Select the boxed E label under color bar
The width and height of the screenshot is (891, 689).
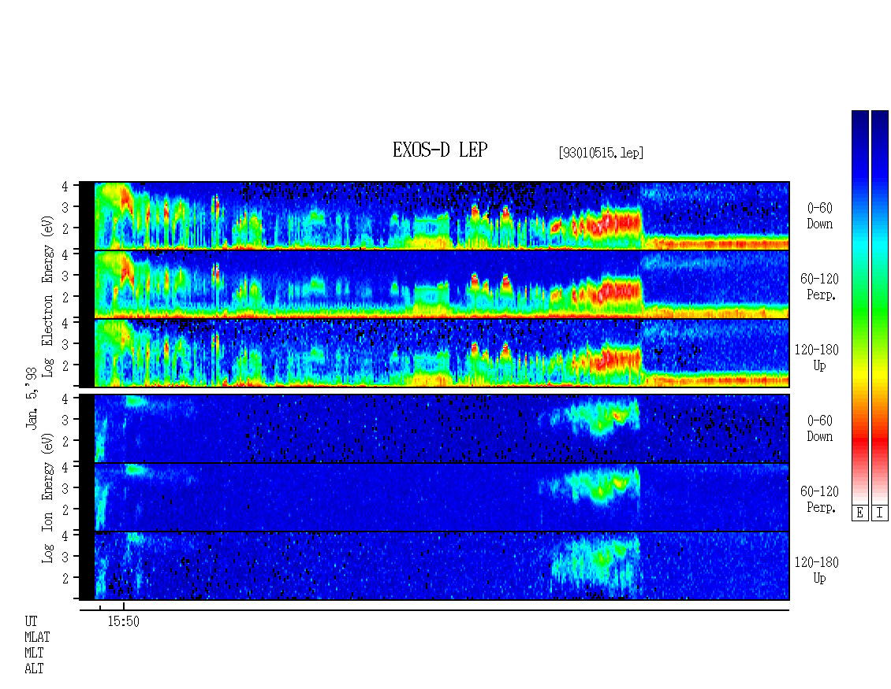859,513
